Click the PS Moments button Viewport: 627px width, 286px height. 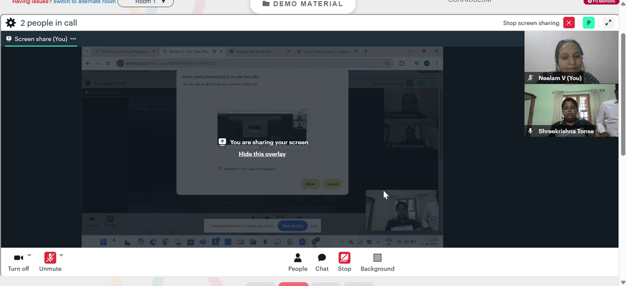point(601,2)
